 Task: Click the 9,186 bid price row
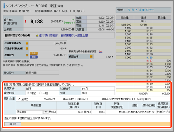(143, 64)
